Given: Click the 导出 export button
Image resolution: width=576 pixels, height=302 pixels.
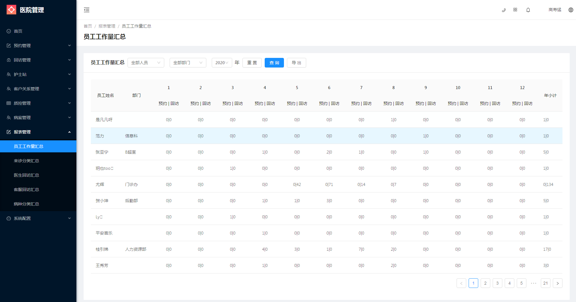Looking at the screenshot, I should coord(297,63).
